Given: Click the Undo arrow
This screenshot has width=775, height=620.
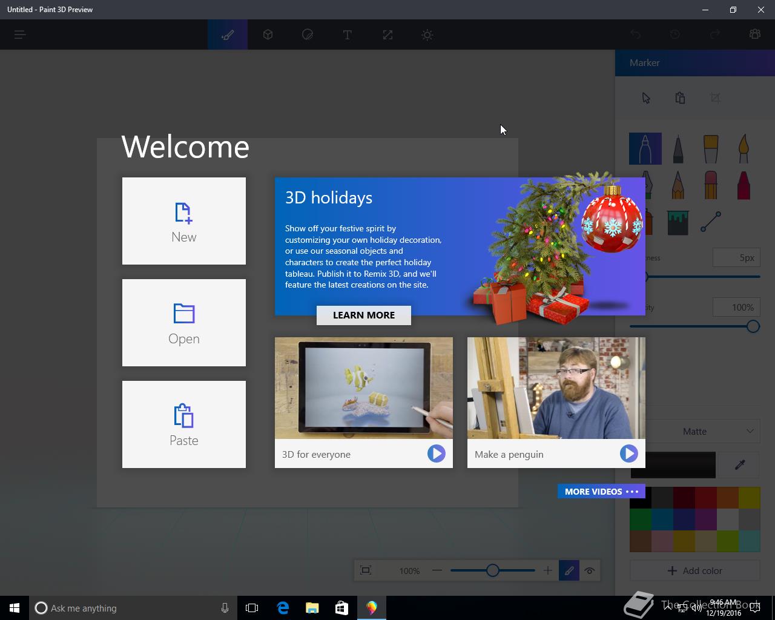Looking at the screenshot, I should point(635,35).
